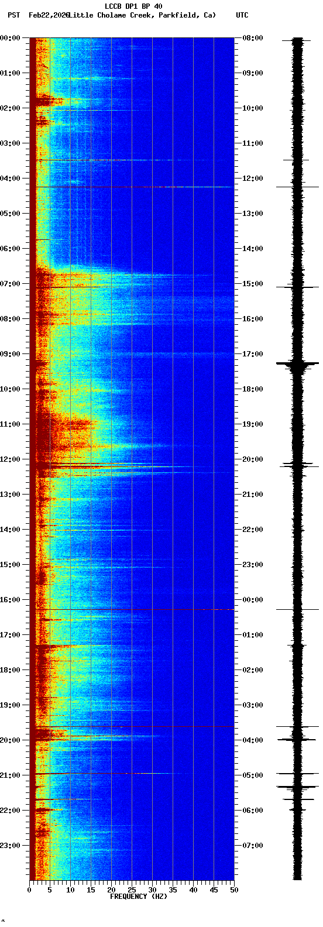This screenshot has height=927, width=323.
Task: Click the 12:00 UTC time label
Action: point(253,178)
